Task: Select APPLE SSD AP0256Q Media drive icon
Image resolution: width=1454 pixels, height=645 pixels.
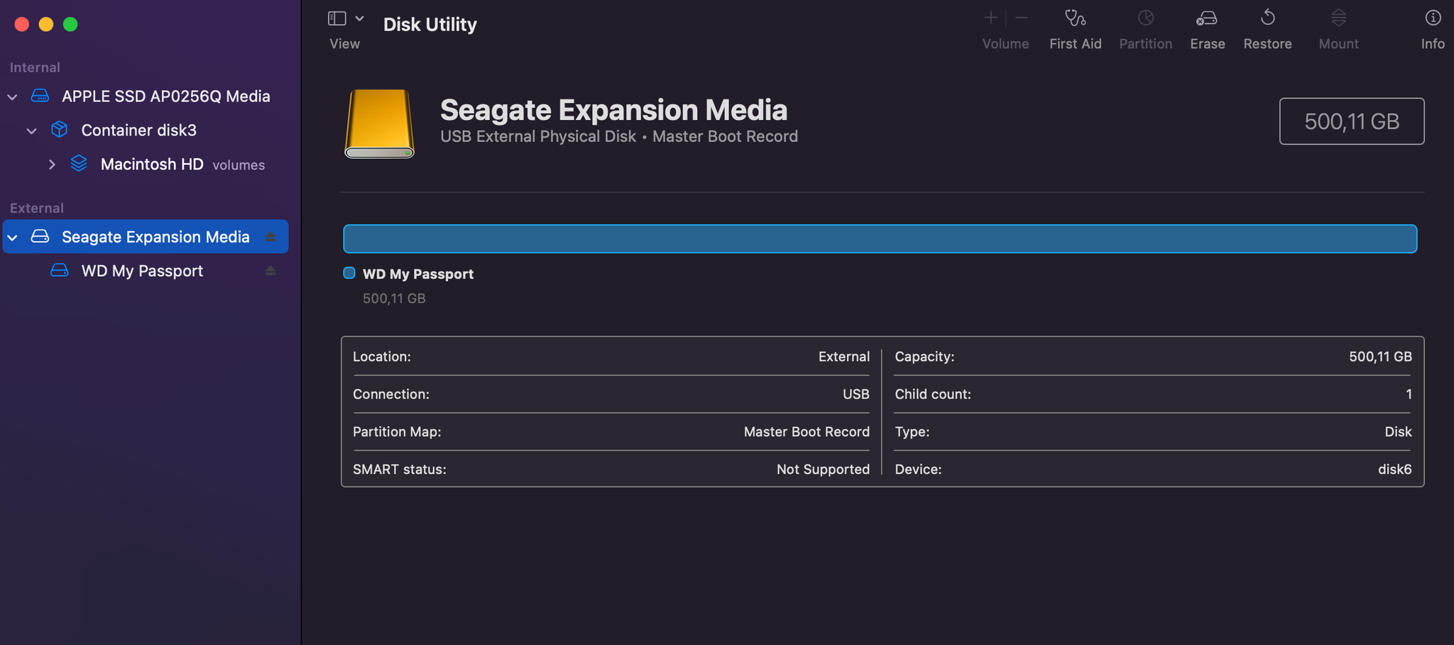Action: tap(40, 96)
